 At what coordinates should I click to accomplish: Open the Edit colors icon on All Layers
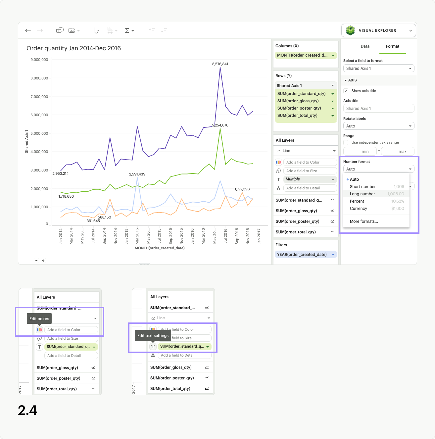(278, 162)
